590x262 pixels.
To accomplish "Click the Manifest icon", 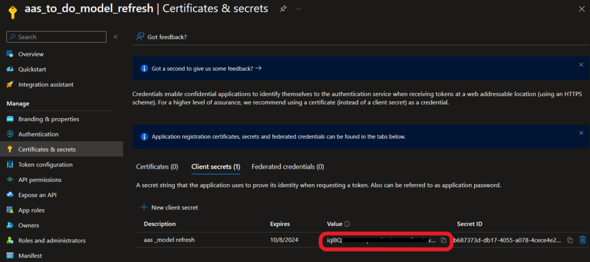I will click(10, 256).
